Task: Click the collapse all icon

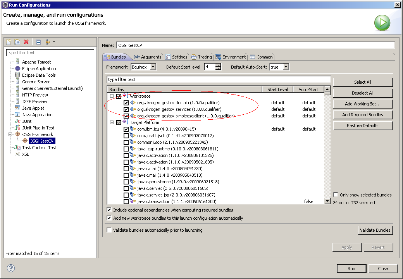Action: pos(38,42)
